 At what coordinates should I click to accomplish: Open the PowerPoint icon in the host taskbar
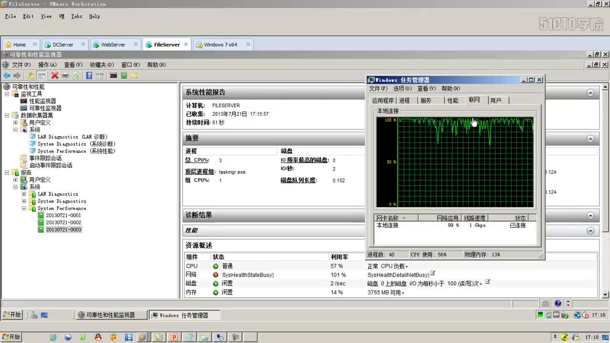coord(174,337)
